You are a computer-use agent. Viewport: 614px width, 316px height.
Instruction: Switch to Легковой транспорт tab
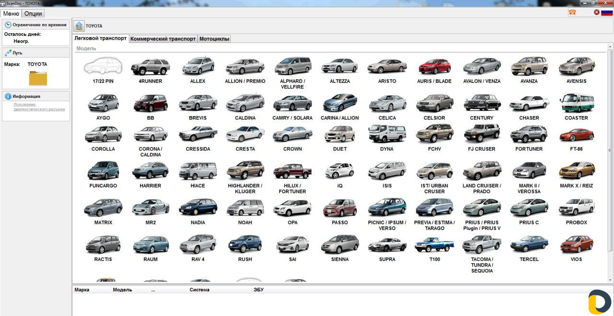tap(101, 38)
